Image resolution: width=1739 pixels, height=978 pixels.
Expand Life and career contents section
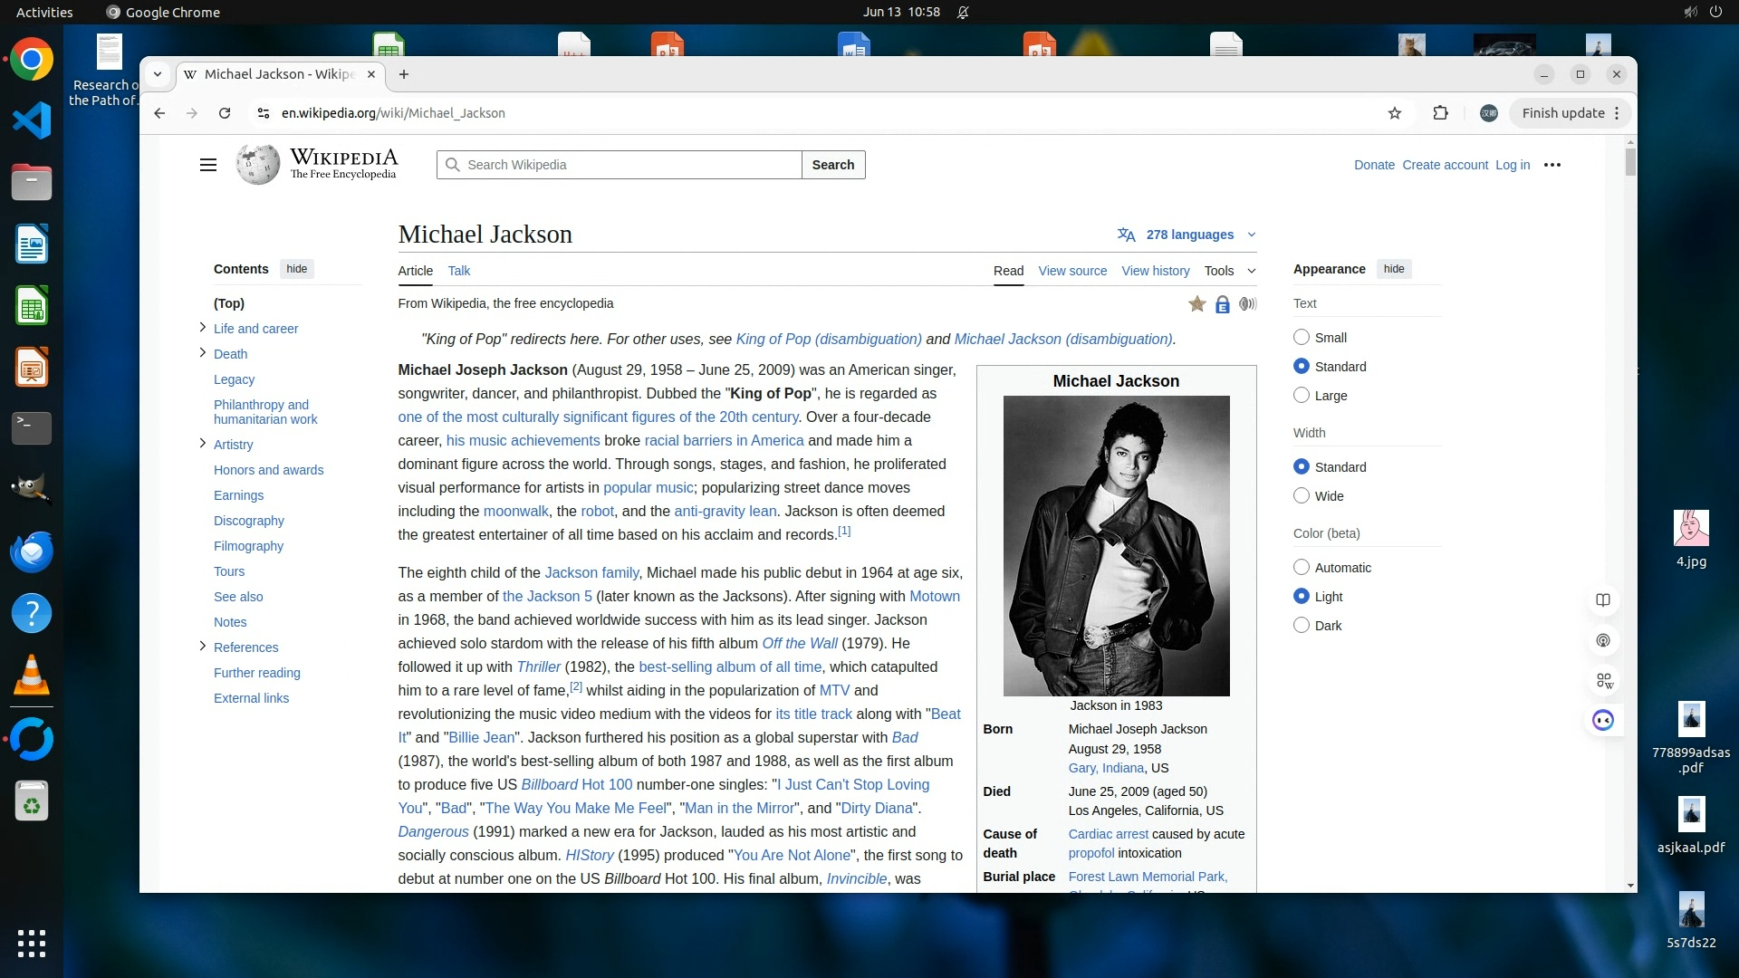[x=202, y=328]
